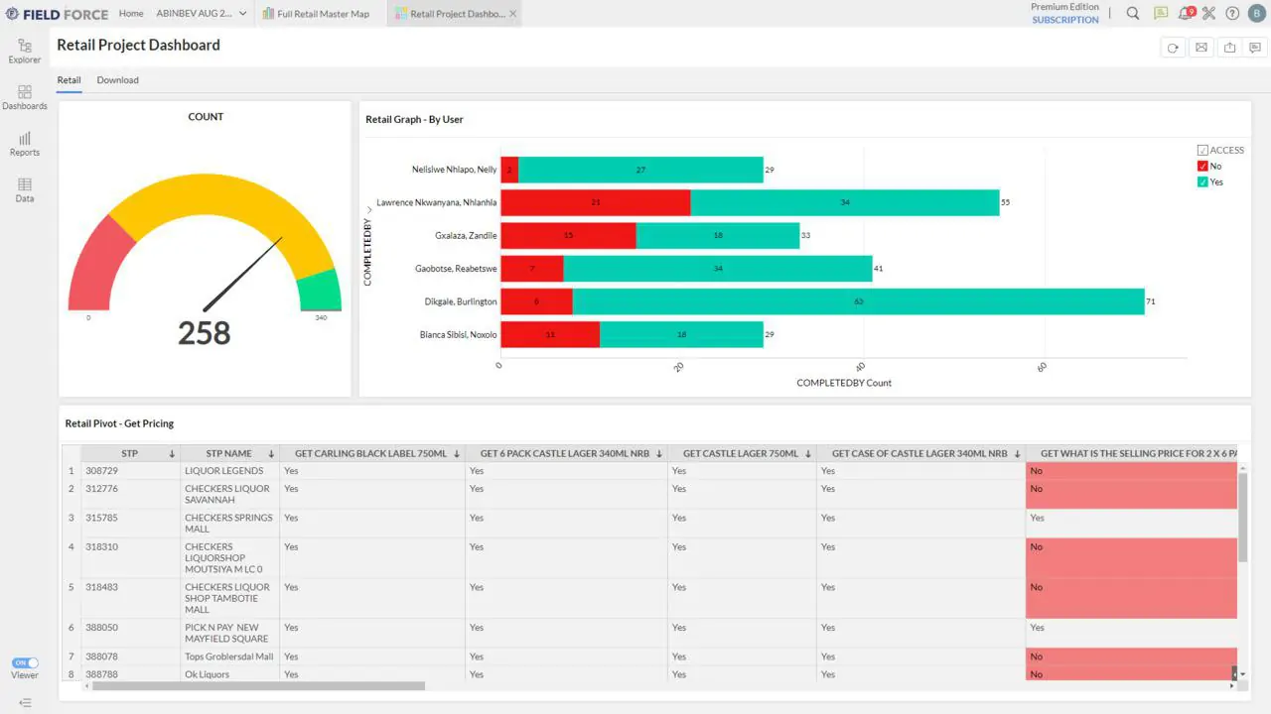Switch to Full Retail Master Map tab

pos(317,14)
